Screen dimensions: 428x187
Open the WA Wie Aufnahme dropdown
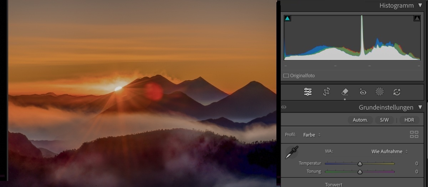click(x=389, y=151)
